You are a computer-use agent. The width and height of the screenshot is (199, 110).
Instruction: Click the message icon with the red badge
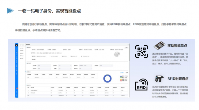coord(17,88)
